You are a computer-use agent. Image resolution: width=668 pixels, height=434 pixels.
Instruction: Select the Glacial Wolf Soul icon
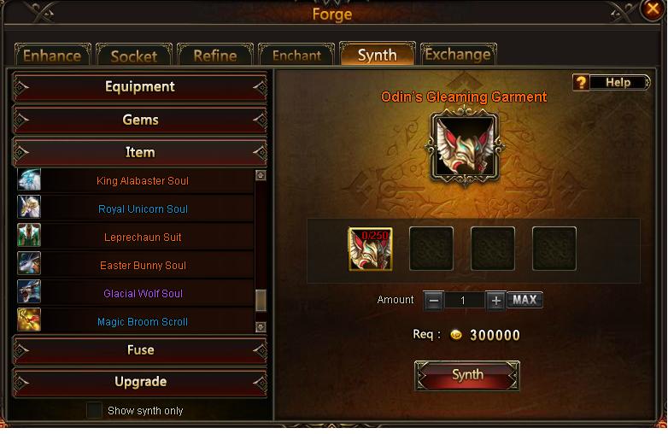(x=29, y=291)
